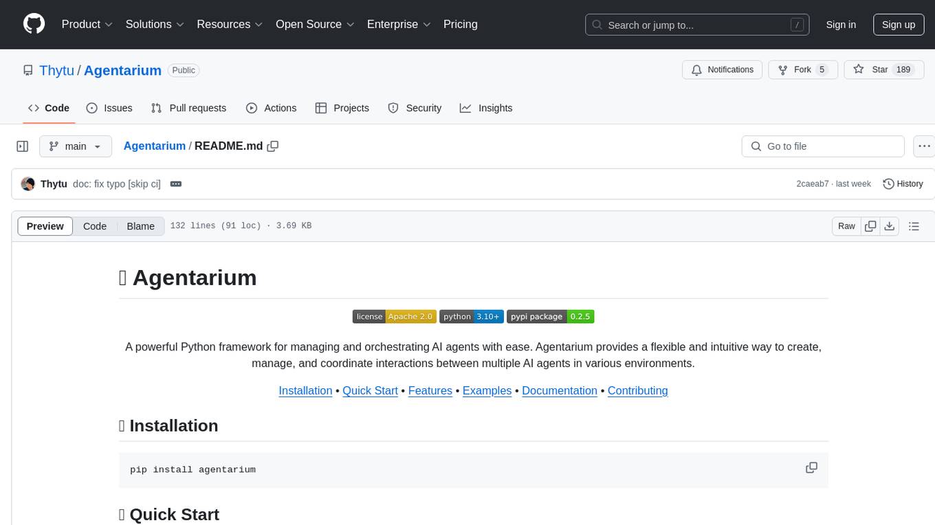
Task: Open the GitHub logo homepage
Action: point(34,24)
